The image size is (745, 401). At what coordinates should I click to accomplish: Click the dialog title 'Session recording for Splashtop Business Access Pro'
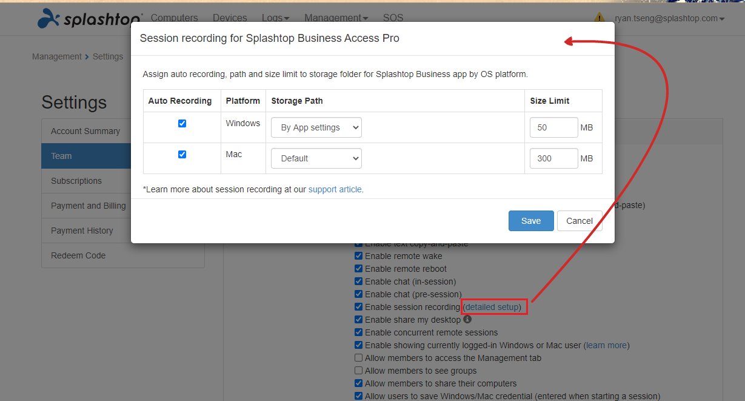point(270,38)
